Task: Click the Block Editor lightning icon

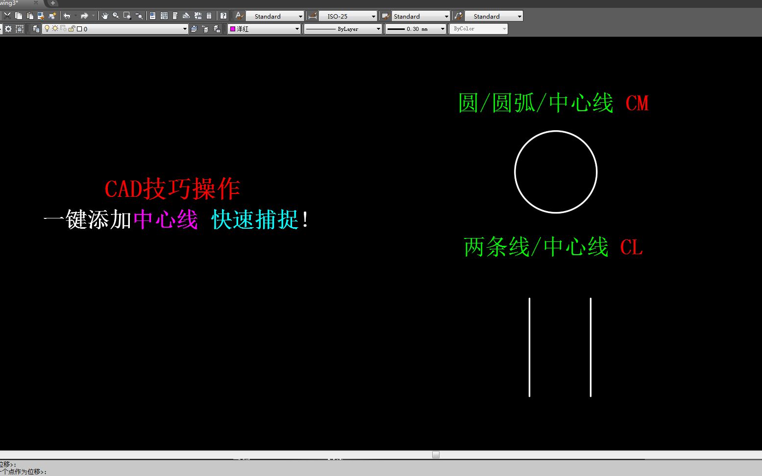Action: click(x=52, y=16)
